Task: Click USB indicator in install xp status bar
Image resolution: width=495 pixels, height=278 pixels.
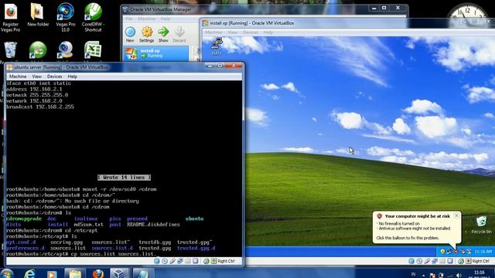Action: pyautogui.click(x=427, y=261)
